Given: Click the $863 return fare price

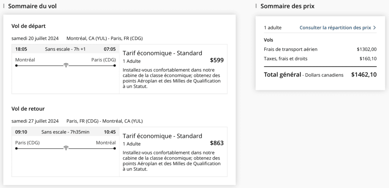Looking at the screenshot, I should (x=217, y=143).
